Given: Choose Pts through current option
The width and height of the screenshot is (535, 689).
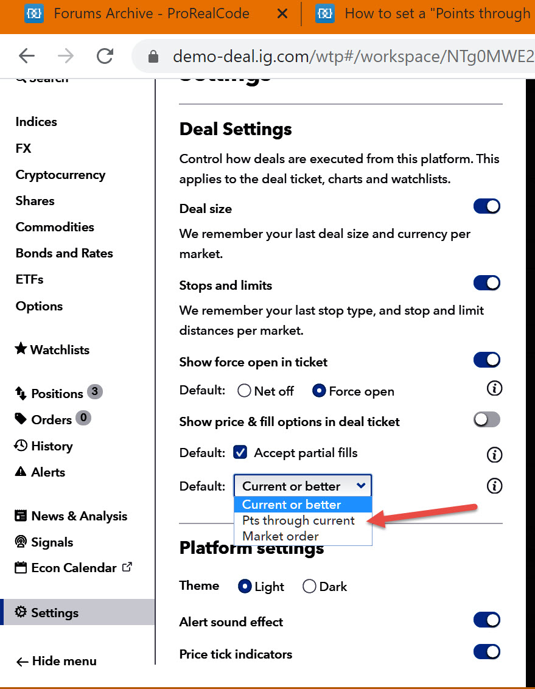Looking at the screenshot, I should (298, 520).
